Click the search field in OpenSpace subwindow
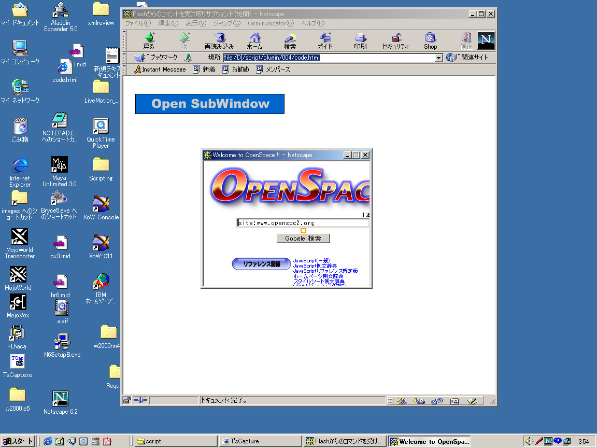The width and height of the screenshot is (597, 448). pos(303,223)
